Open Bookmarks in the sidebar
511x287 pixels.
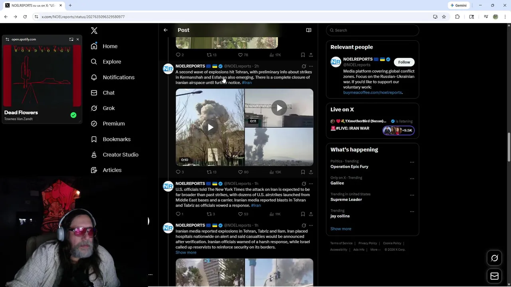[x=111, y=139]
